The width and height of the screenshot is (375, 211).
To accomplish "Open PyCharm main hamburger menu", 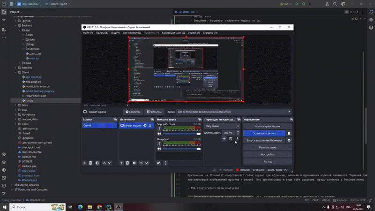I will (x=11, y=4).
